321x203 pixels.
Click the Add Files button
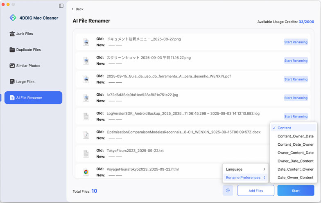255,191
